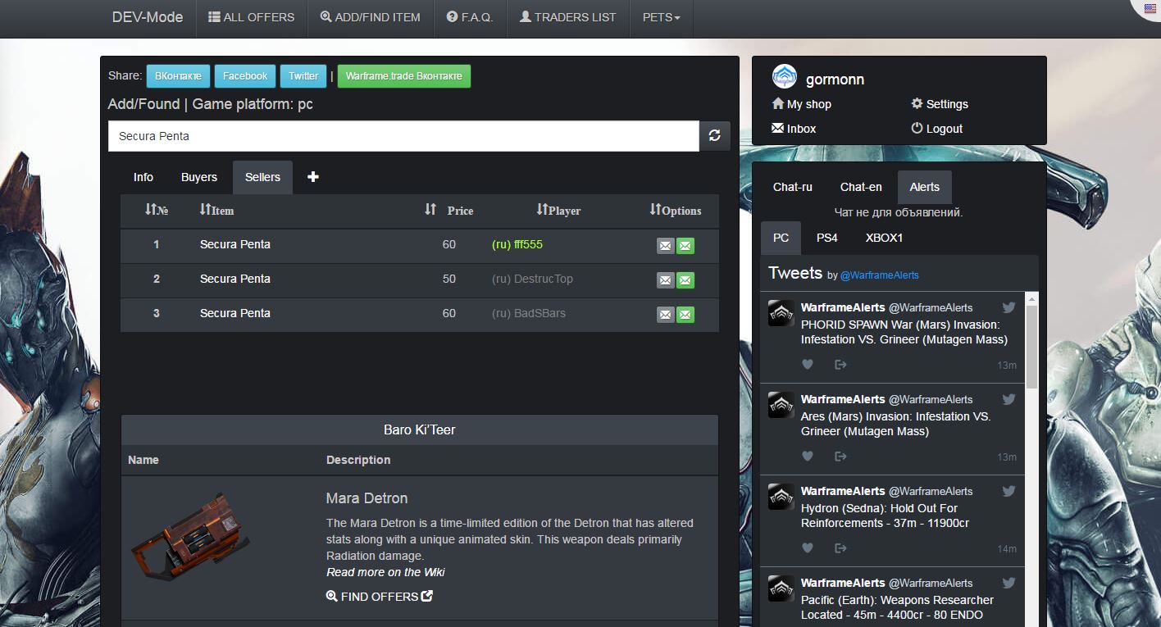Sort table by Price column
The image size is (1161, 627).
point(448,210)
